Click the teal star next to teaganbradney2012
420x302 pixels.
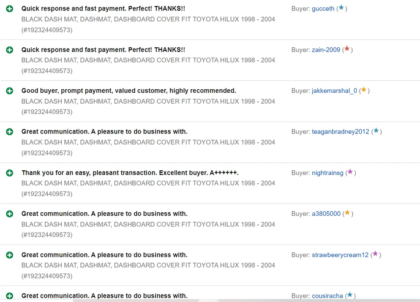coord(376,131)
